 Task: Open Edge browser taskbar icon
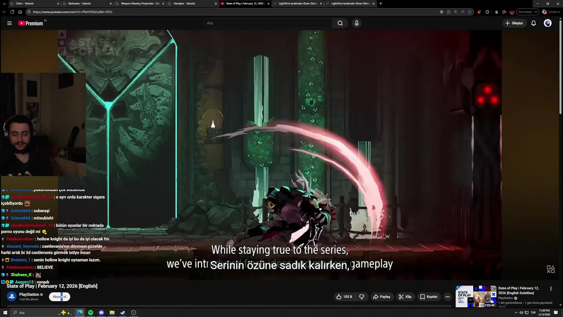pyautogui.click(x=80, y=313)
